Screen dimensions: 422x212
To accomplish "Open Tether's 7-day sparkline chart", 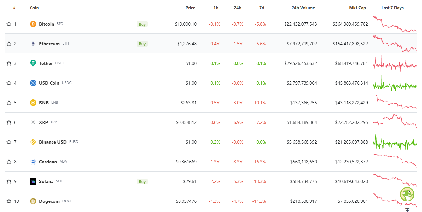I will click(395, 63).
